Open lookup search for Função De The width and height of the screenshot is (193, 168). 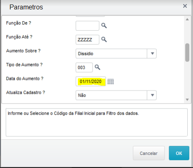point(104,25)
